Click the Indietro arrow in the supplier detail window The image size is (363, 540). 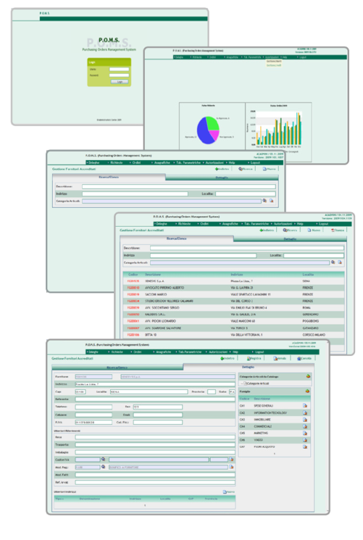click(x=228, y=359)
